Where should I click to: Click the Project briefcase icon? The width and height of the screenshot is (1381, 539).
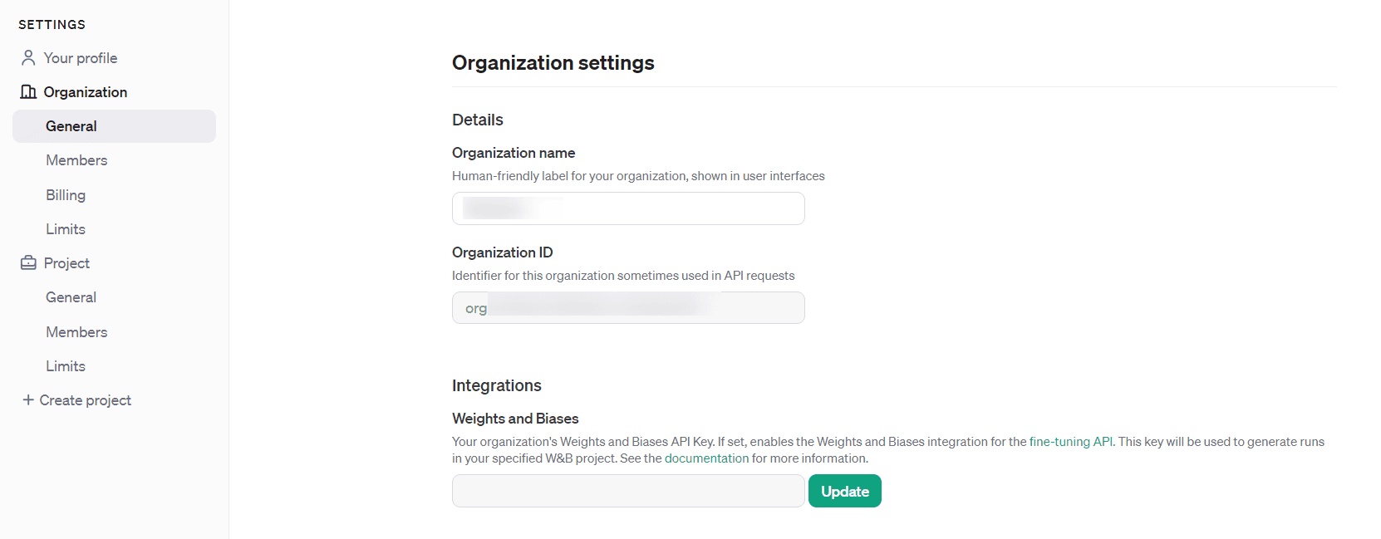click(x=28, y=262)
